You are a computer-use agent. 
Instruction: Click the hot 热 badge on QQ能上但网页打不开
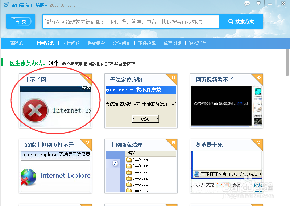(88, 143)
